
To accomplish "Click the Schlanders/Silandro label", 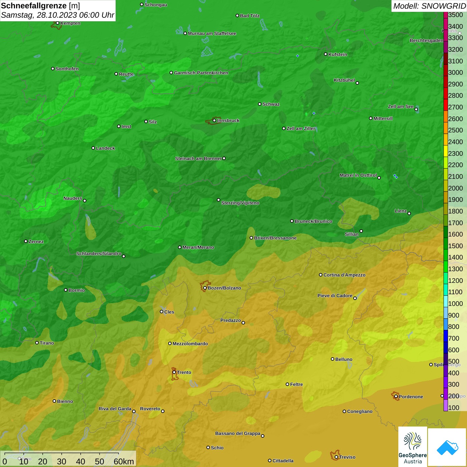I will [99, 254].
